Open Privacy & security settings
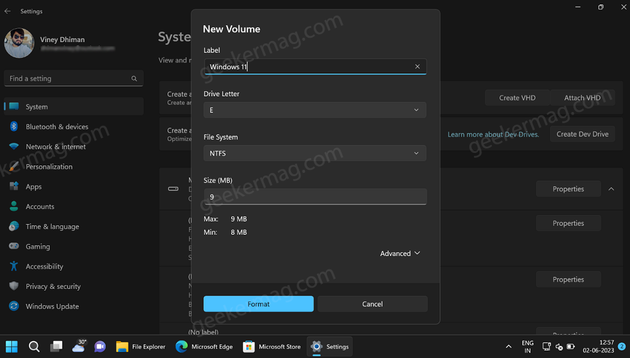This screenshot has width=630, height=358. point(74,286)
